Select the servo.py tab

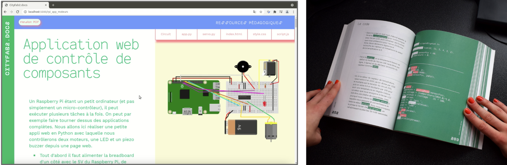point(209,34)
